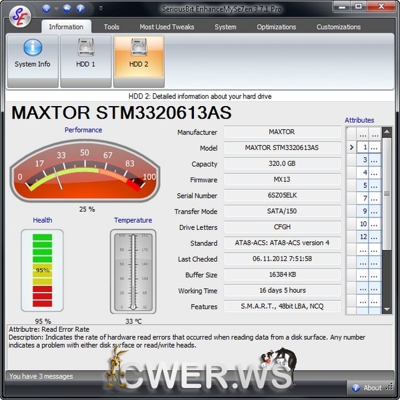Switch to the Tools tab
The height and width of the screenshot is (400, 400).
(111, 27)
